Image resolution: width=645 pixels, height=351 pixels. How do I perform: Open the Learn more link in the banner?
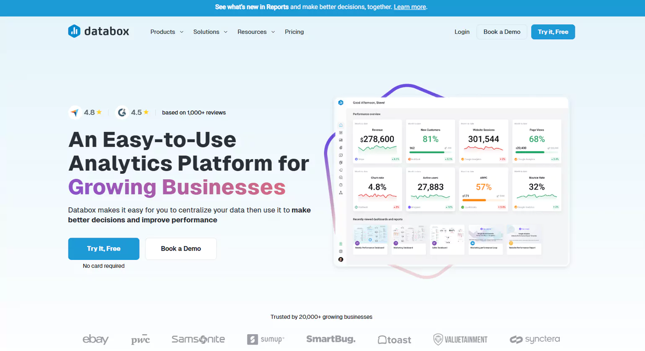click(409, 7)
